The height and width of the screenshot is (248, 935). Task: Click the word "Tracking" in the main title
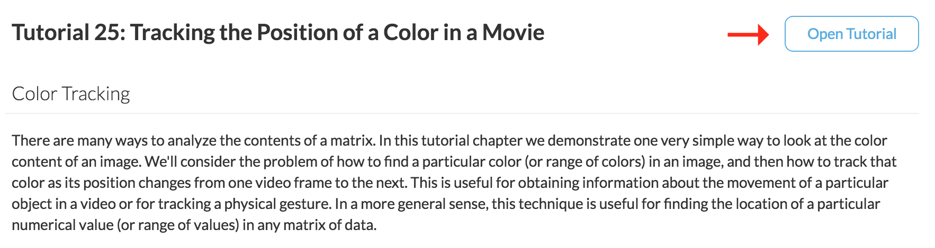(x=173, y=32)
